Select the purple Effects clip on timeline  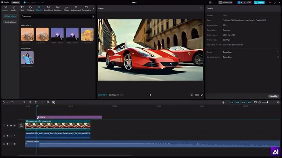pos(70,117)
